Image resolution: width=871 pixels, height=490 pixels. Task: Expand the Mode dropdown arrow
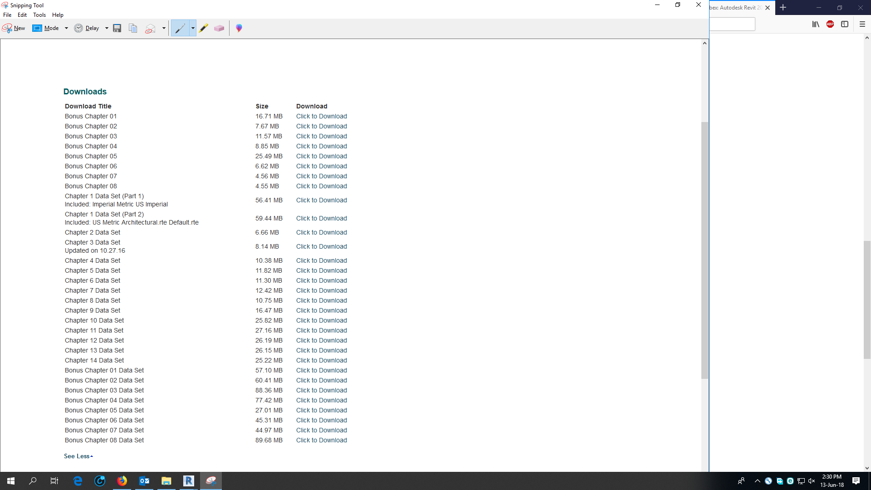click(66, 28)
